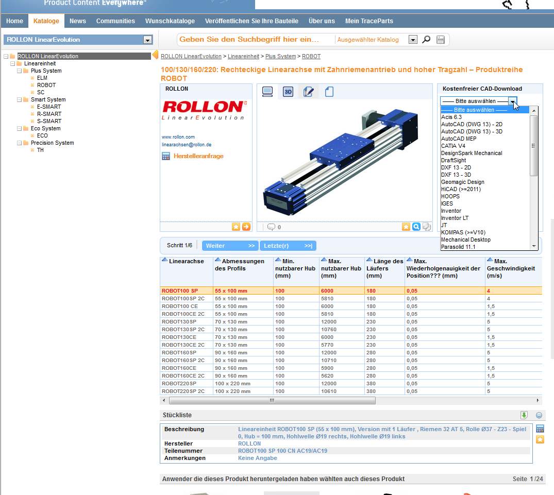Click the green download icon in Stückliste header
Image resolution: width=554 pixels, height=495 pixels.
(524, 415)
